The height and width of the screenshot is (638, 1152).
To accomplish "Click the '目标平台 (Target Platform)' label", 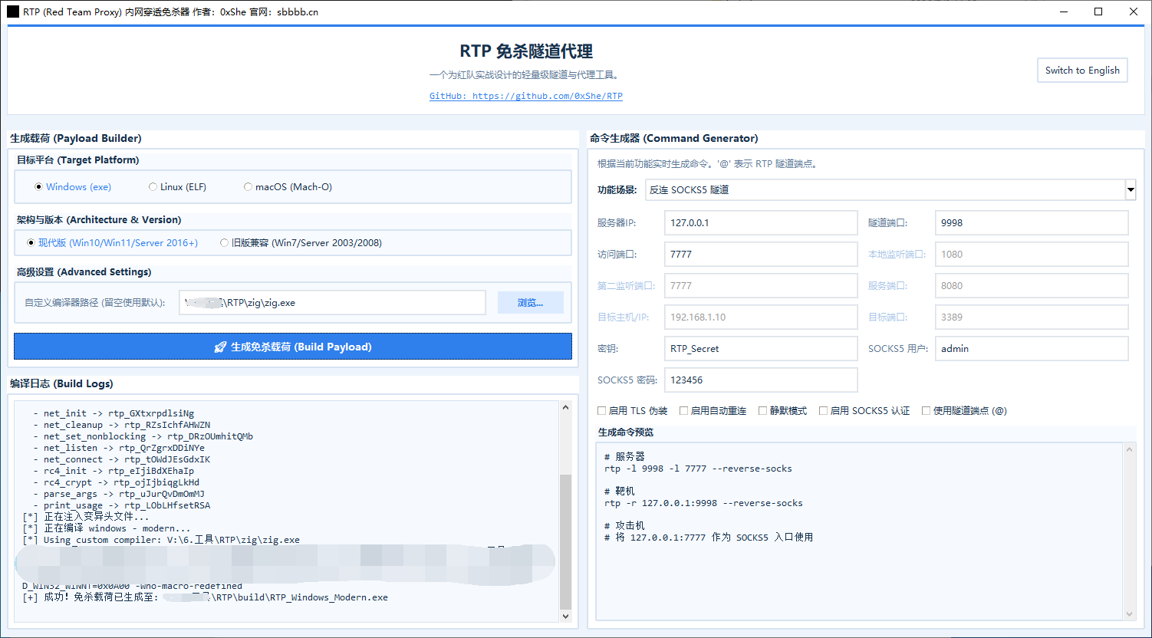I will click(78, 160).
